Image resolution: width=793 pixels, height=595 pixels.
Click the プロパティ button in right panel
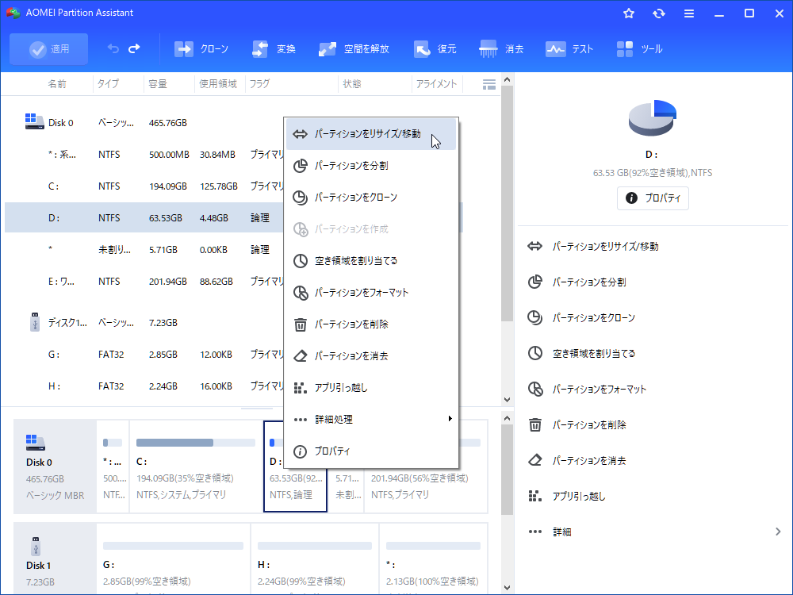653,198
